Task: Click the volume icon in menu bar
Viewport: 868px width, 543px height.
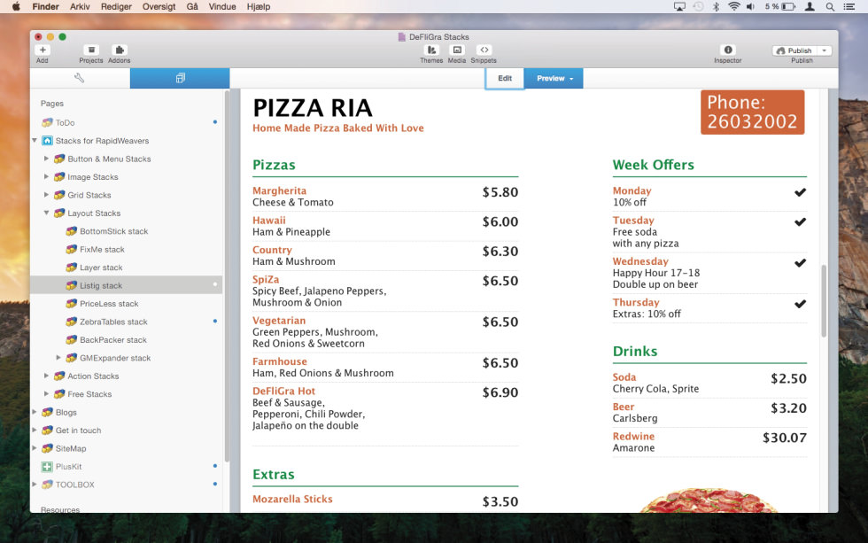Action: pyautogui.click(x=750, y=6)
